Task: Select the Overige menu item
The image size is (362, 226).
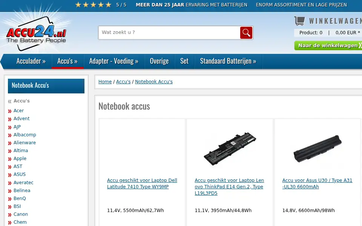Action: (x=159, y=61)
